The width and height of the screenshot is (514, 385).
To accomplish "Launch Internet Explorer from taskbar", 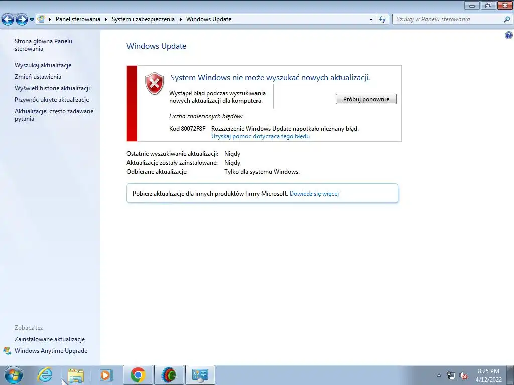I will tap(45, 375).
